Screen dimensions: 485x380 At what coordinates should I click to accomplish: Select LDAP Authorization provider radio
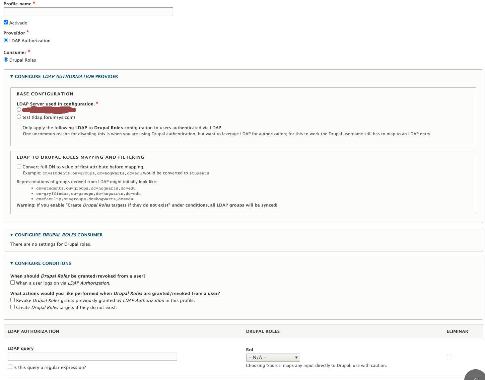[6, 40]
